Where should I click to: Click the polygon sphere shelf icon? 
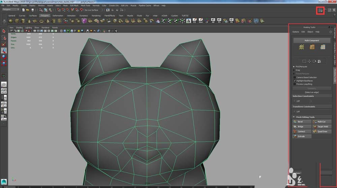[x=10, y=21]
